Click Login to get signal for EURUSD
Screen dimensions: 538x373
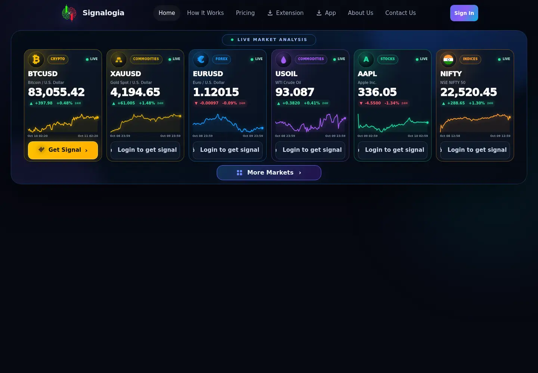228,150
